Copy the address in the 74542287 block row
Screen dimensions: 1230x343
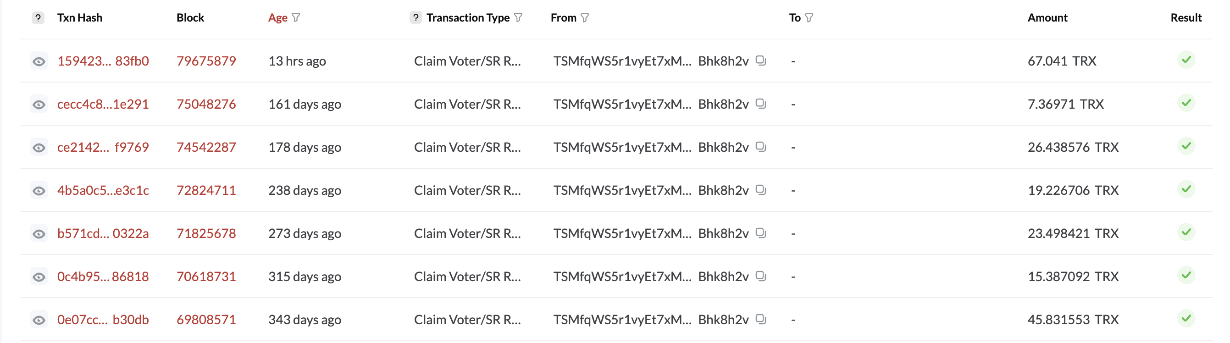(x=761, y=147)
